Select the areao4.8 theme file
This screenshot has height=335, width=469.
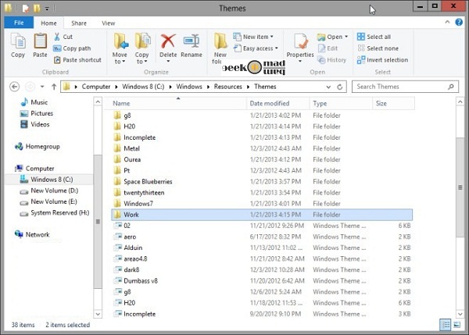tap(262, 258)
